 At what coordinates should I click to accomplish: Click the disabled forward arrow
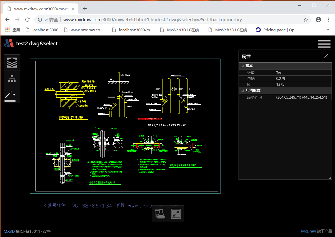17,20
